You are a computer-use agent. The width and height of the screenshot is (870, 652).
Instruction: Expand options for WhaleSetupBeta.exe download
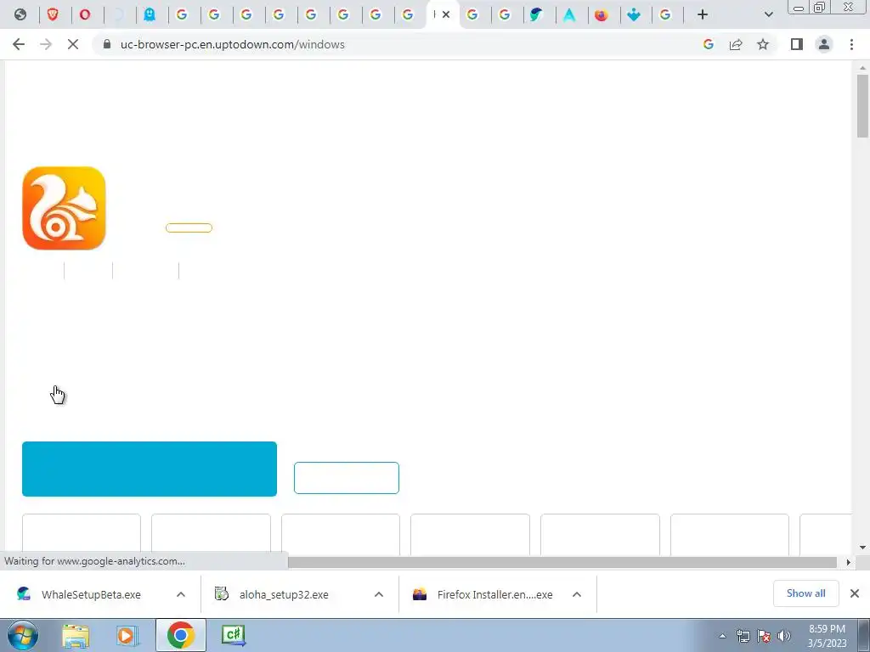pyautogui.click(x=181, y=594)
